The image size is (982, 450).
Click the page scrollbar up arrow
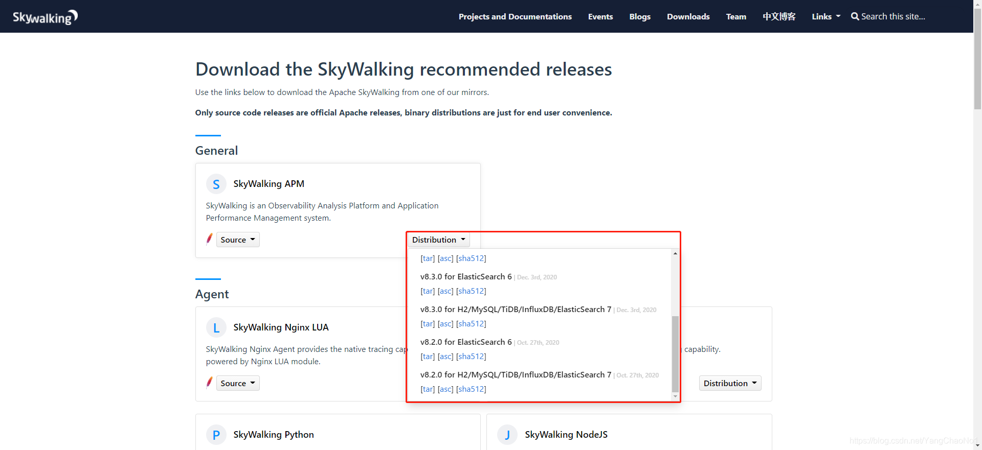pos(977,4)
